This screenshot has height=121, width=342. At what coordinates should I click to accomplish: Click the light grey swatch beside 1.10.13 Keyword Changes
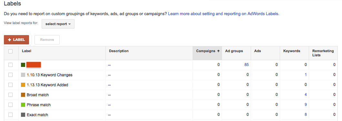[x=23, y=75]
